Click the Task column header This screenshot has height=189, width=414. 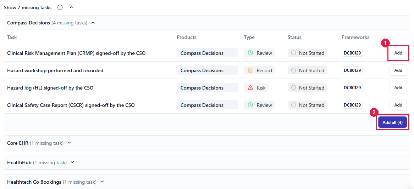point(12,37)
